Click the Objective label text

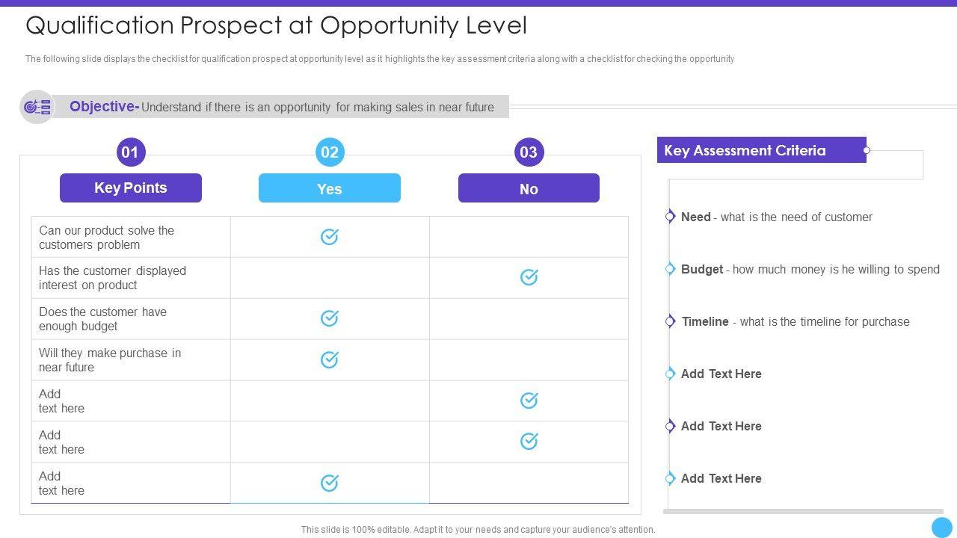[103, 107]
